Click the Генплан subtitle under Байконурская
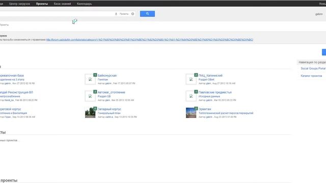 pyautogui.click(x=103, y=79)
